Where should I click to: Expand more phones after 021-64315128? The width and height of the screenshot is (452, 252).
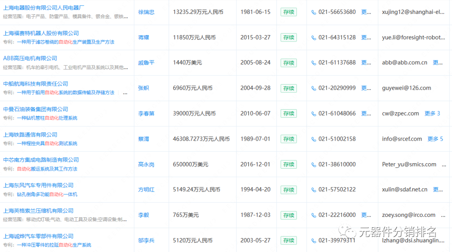point(366,38)
